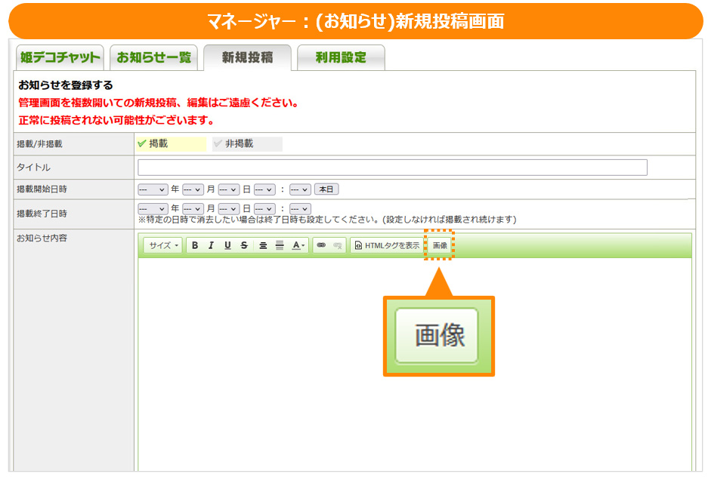Turn on underline formatting
Image resolution: width=708 pixels, height=477 pixels.
pyautogui.click(x=227, y=245)
